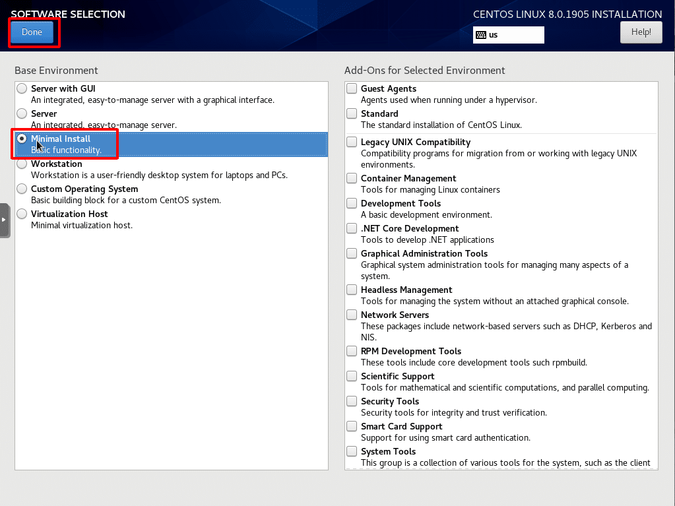Enable the System Tools checkbox
The width and height of the screenshot is (675, 506).
pos(352,451)
